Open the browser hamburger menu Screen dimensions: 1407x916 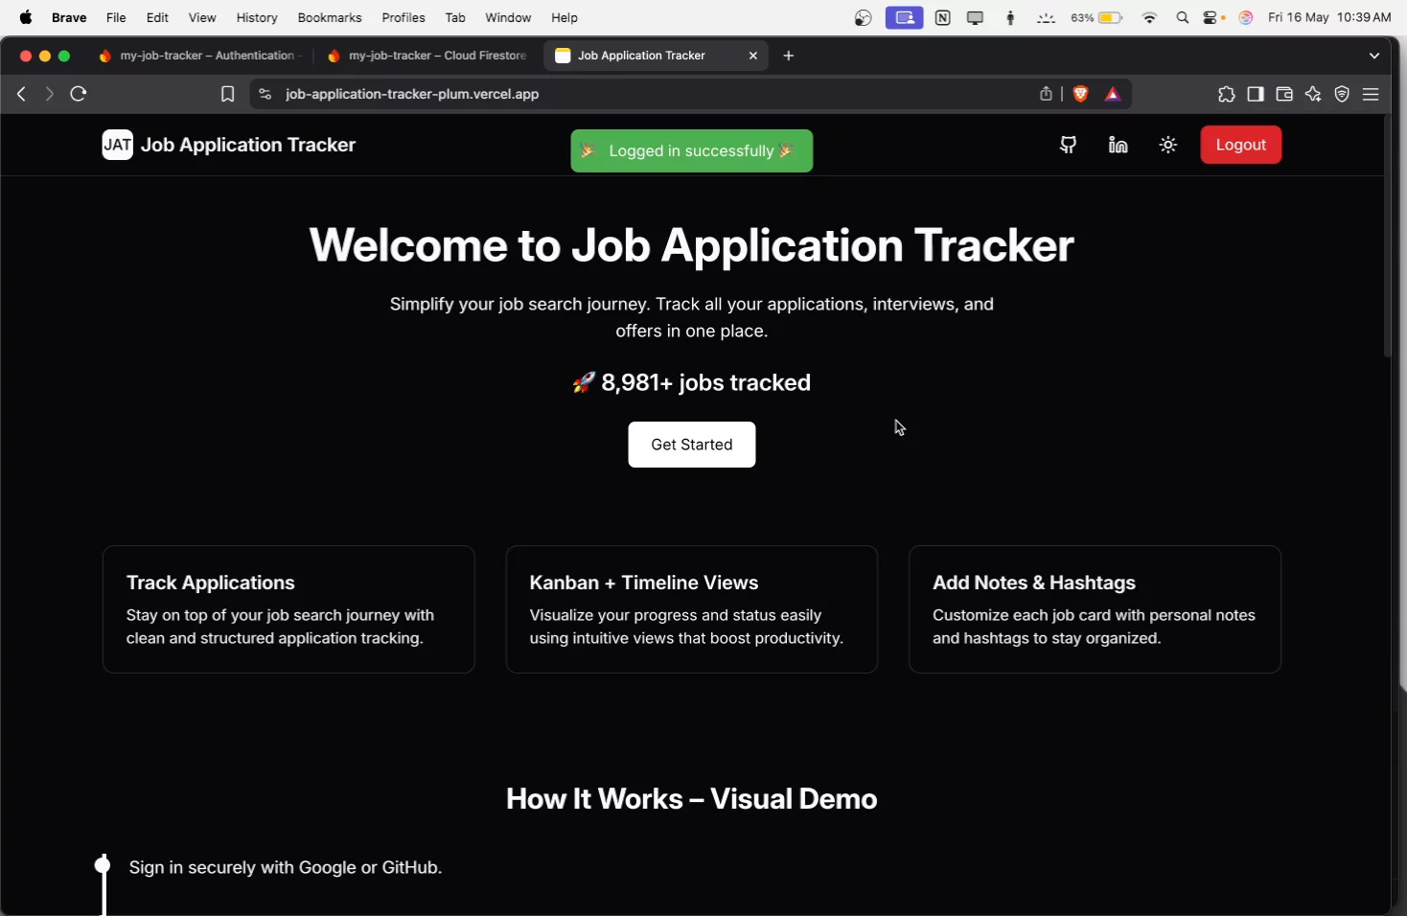click(x=1371, y=94)
